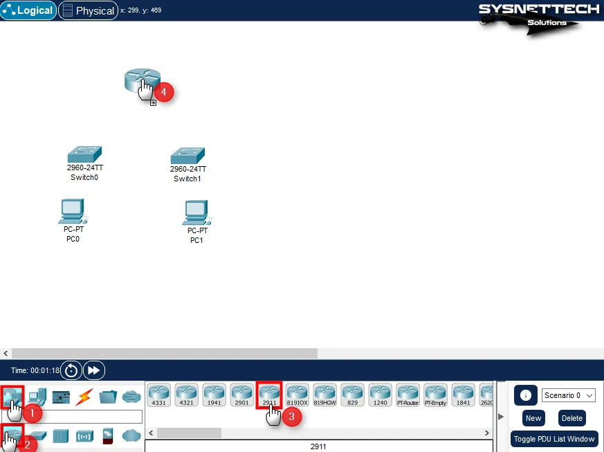Image resolution: width=604 pixels, height=452 pixels.
Task: Select the 1941 router model
Action: [214, 395]
